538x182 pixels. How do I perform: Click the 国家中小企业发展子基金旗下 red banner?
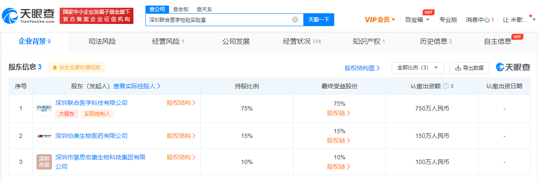[x=97, y=16]
